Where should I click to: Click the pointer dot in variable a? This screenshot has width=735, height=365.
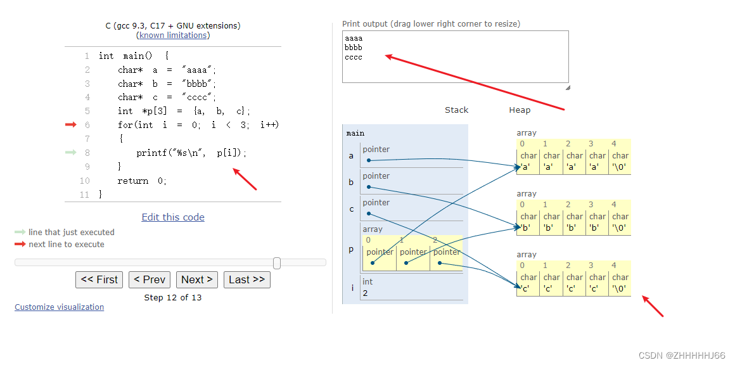click(x=368, y=161)
